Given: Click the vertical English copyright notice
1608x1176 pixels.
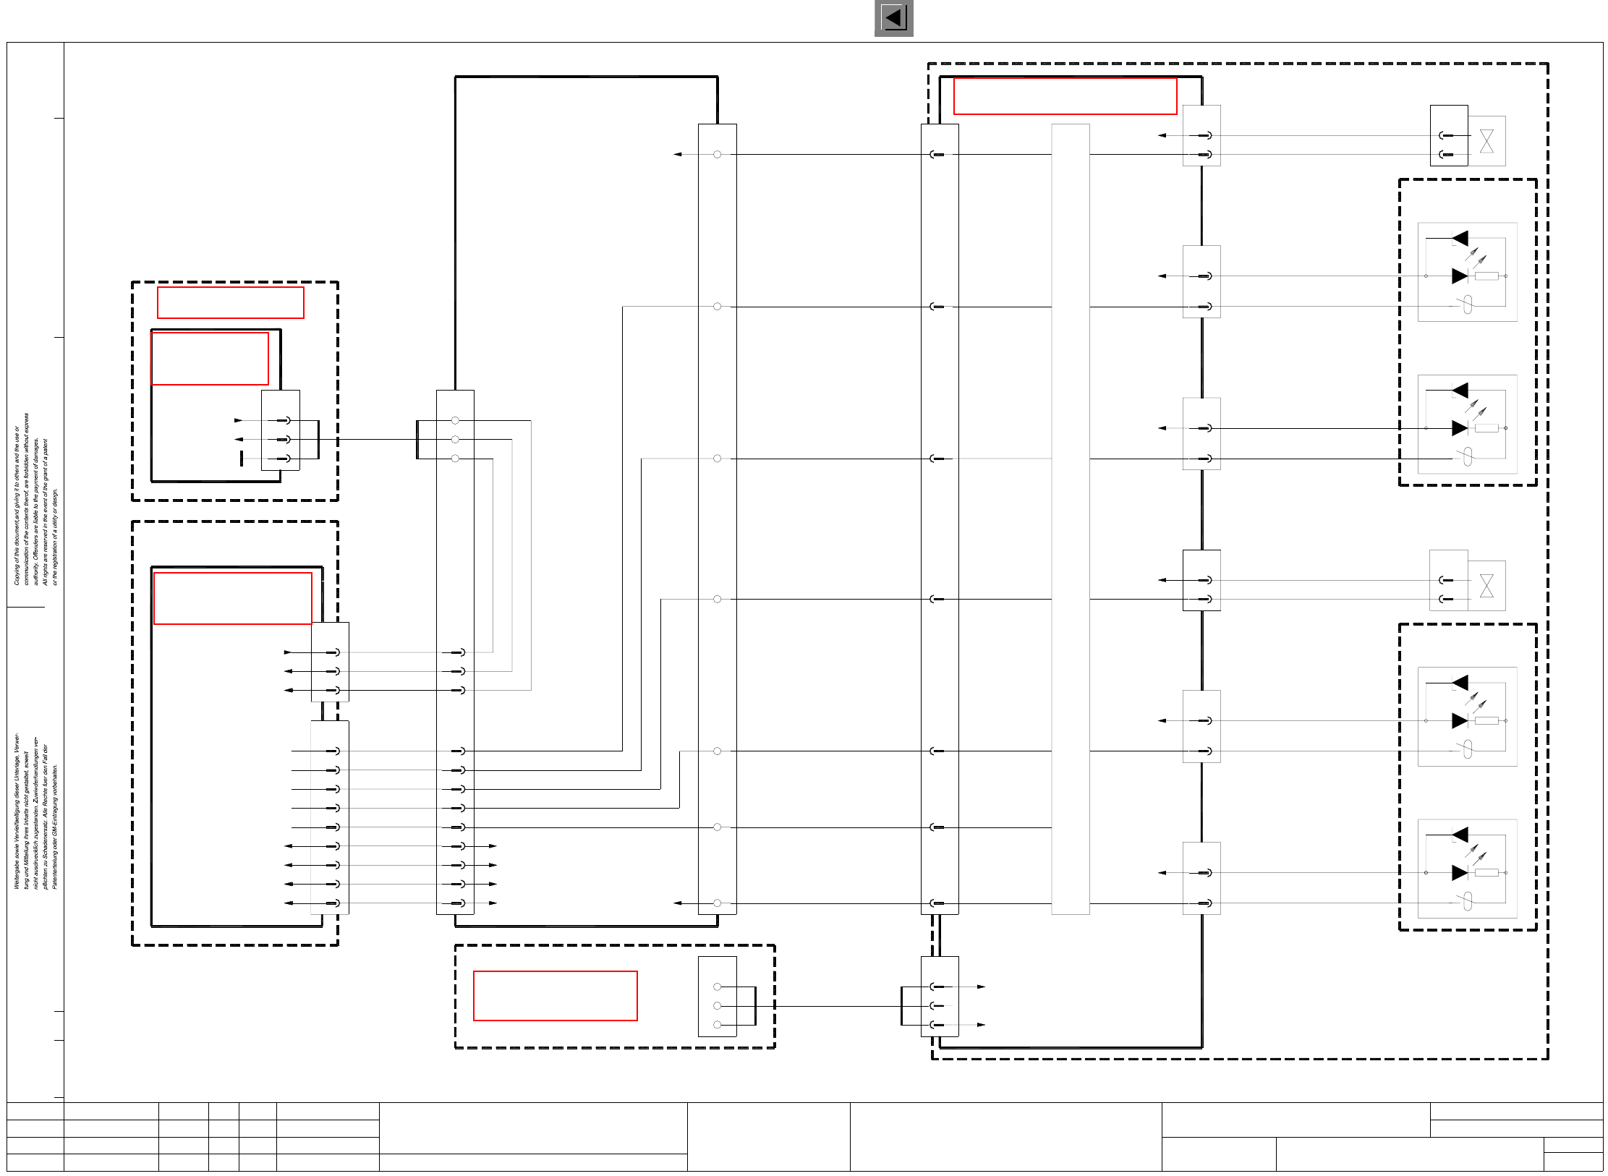Looking at the screenshot, I should point(35,499).
